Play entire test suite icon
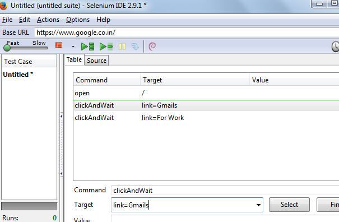Image resolution: width=339 pixels, height=222 pixels. click(x=87, y=47)
